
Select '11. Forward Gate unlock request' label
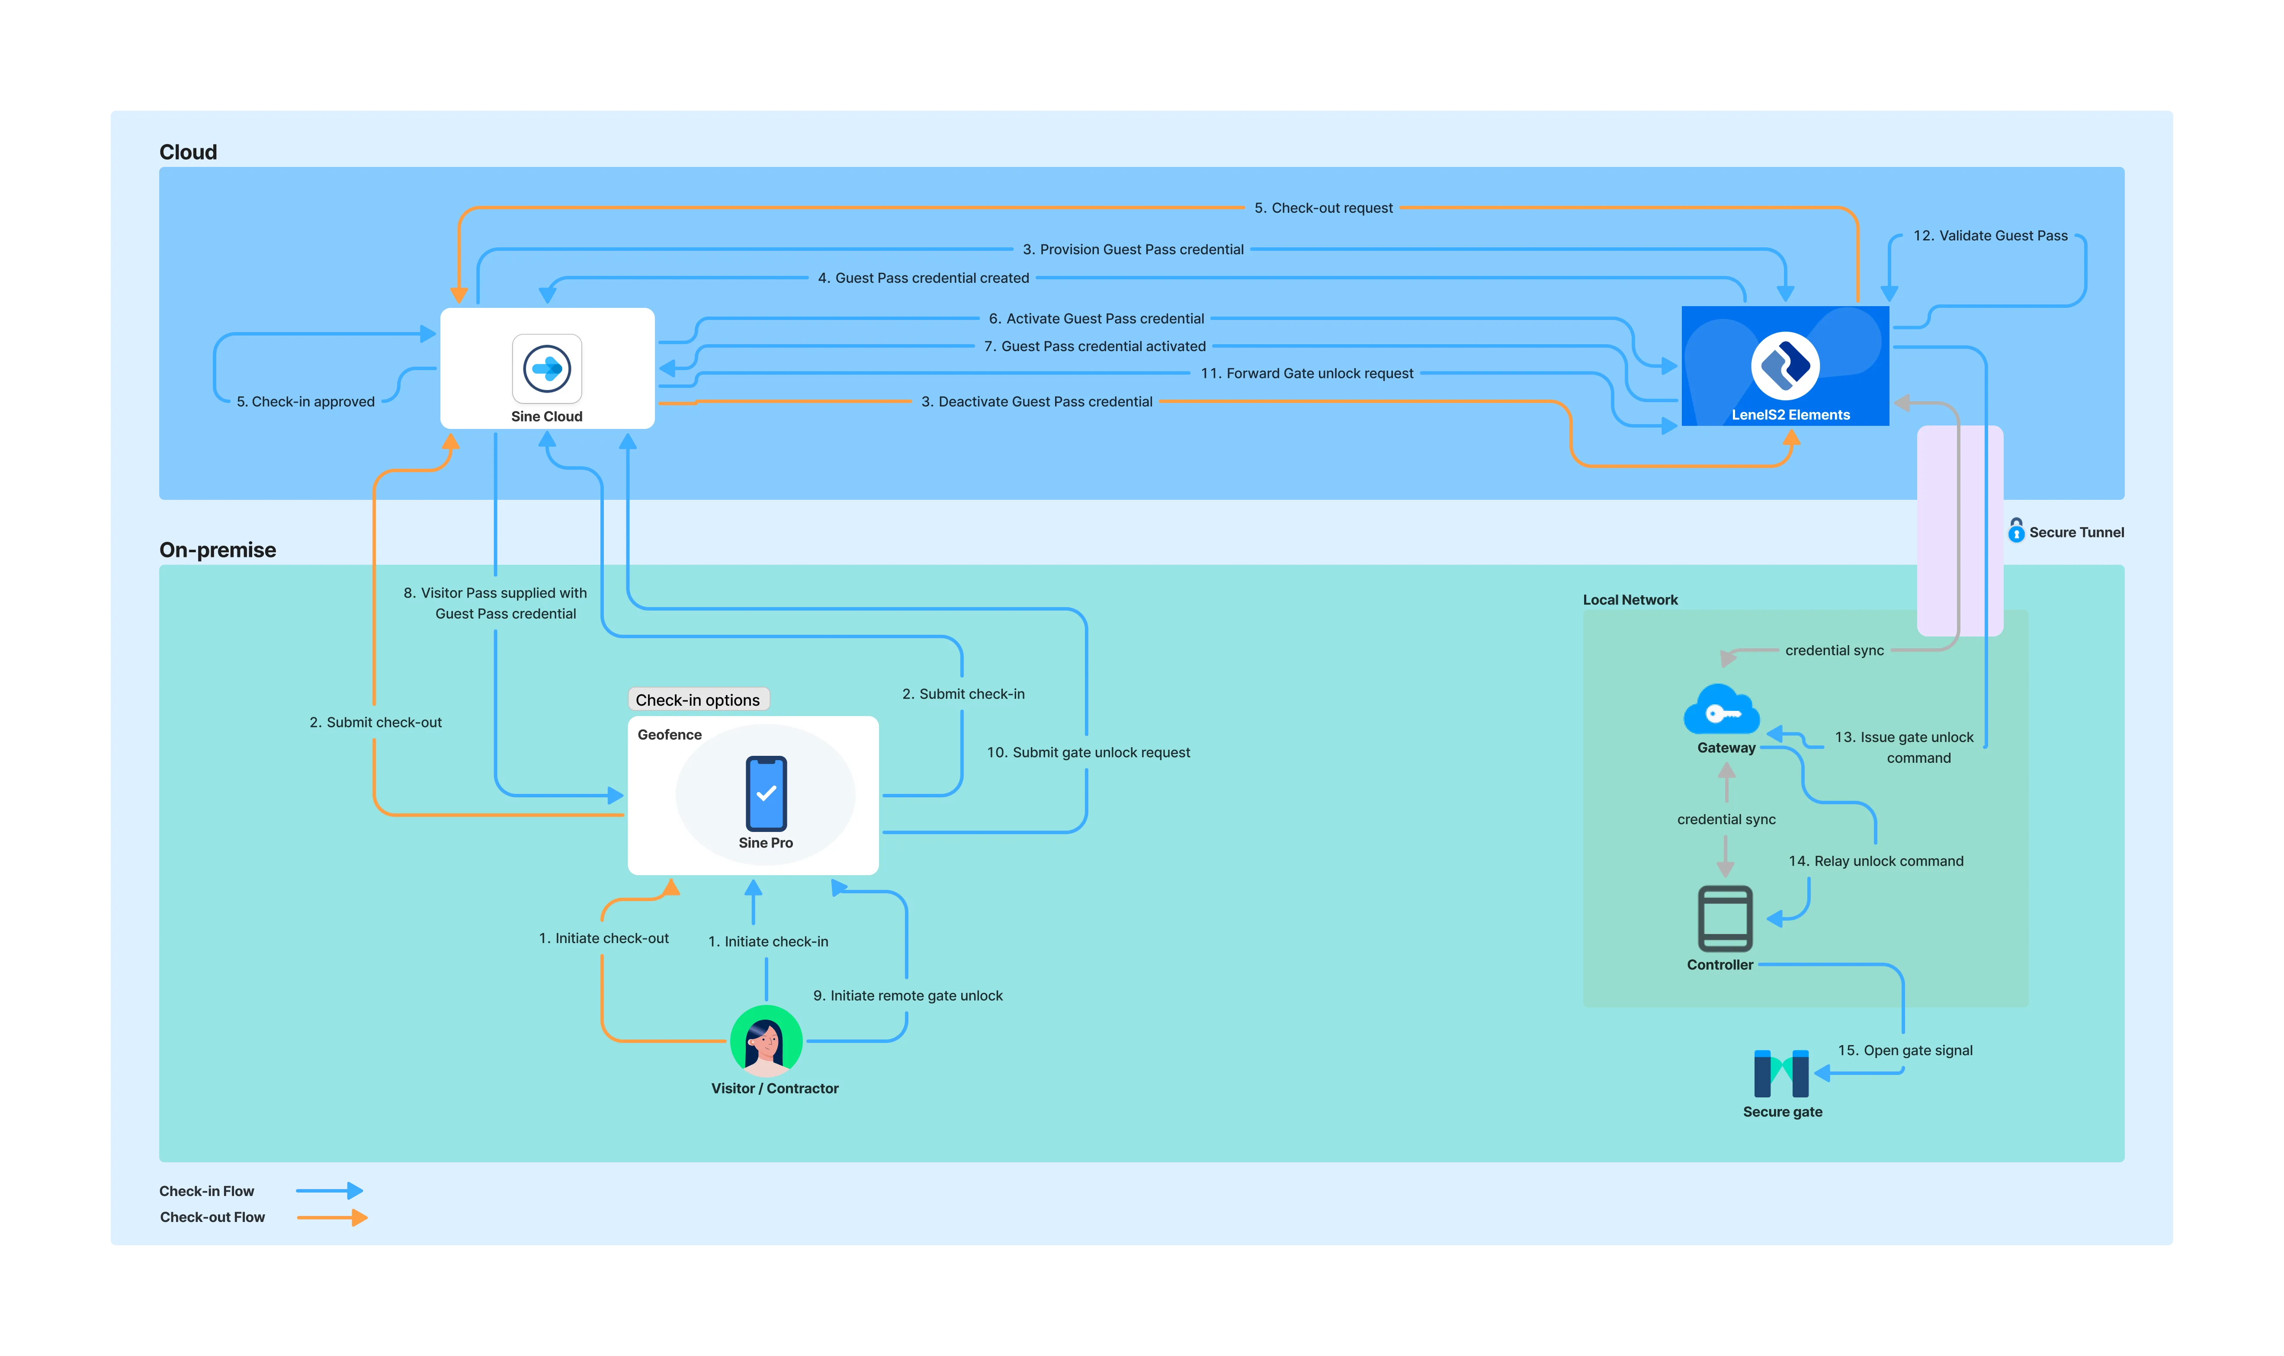click(x=1306, y=374)
